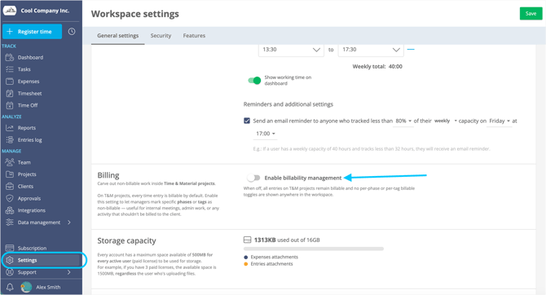Click the Expenses attachments blue legend dot
The height and width of the screenshot is (295, 546).
click(246, 257)
